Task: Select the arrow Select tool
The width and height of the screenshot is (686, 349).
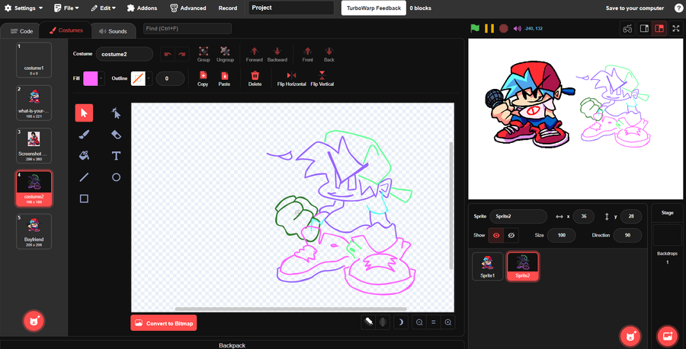Action: (x=84, y=113)
